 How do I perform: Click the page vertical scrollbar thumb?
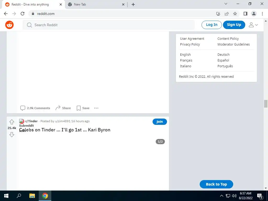pos(266,104)
